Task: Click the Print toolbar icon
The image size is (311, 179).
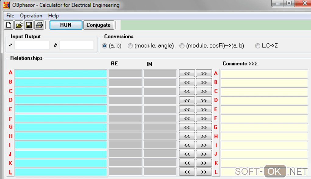Action: 39,25
